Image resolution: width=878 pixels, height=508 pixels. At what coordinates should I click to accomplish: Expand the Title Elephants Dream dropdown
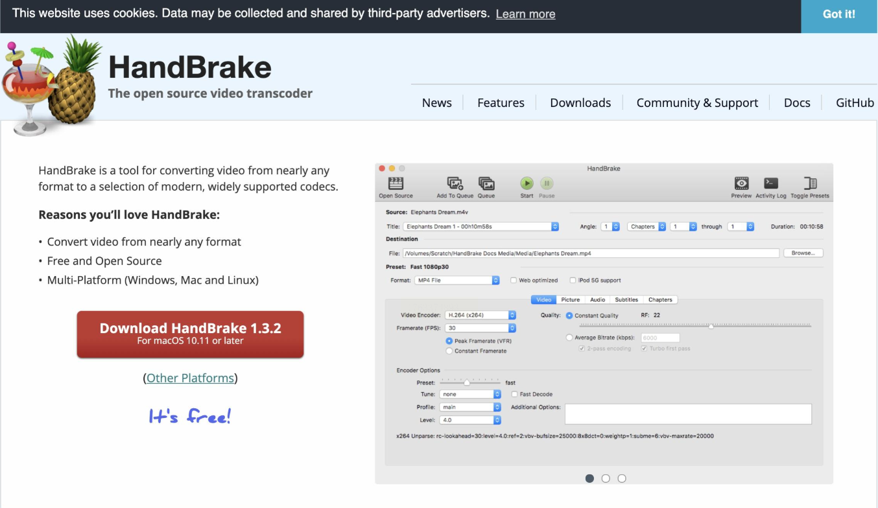481,227
